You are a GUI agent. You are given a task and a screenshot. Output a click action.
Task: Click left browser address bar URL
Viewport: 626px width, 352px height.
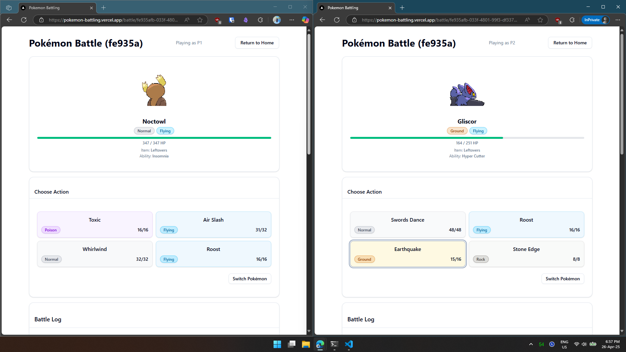pyautogui.click(x=113, y=20)
